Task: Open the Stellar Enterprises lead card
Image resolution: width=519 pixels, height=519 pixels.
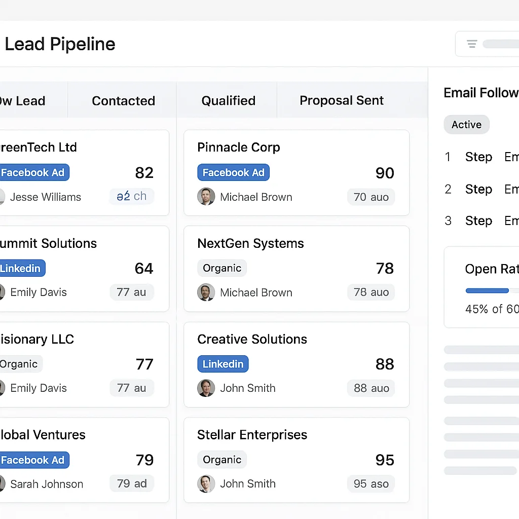Action: (296, 460)
